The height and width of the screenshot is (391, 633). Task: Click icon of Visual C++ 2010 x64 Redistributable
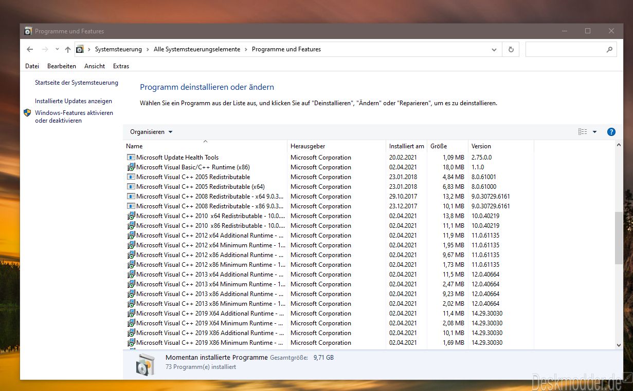[x=131, y=216]
